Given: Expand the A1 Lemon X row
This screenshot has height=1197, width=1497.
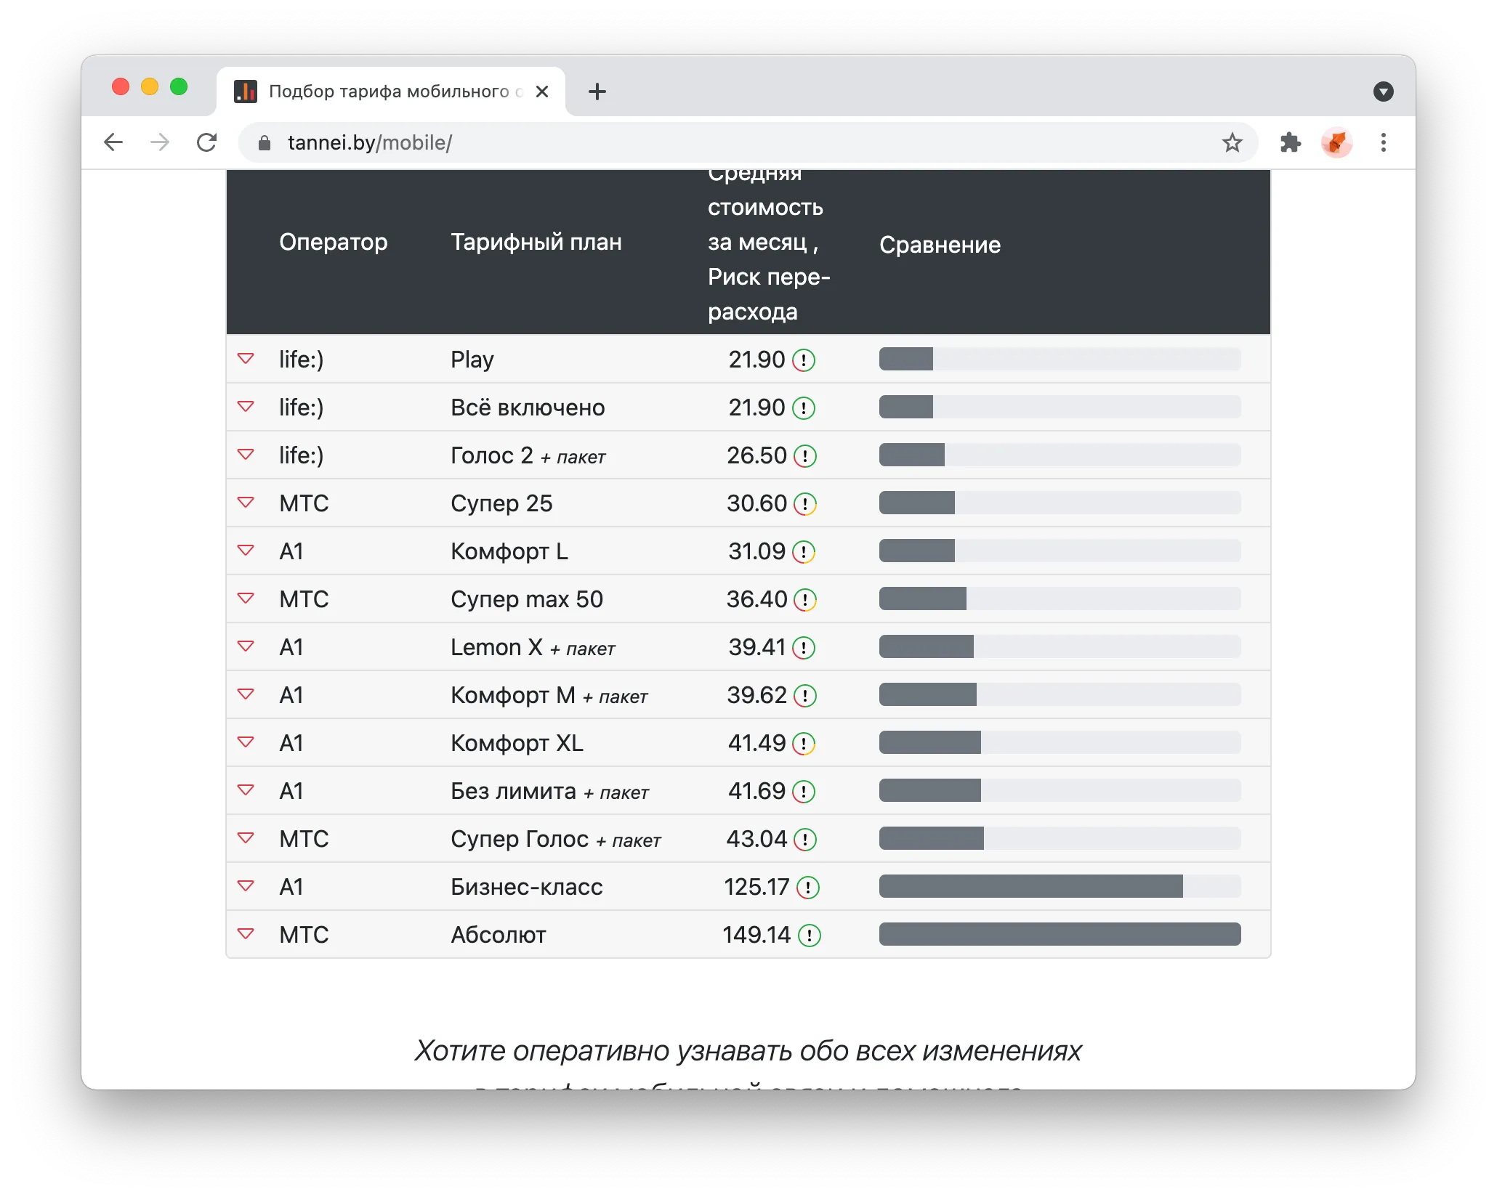Looking at the screenshot, I should tap(246, 646).
